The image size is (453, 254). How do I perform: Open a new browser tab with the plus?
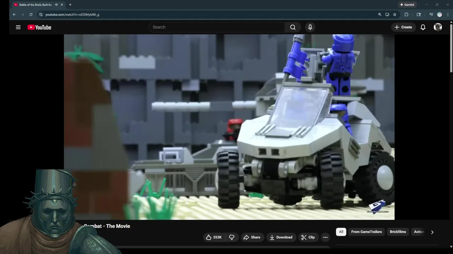click(70, 5)
